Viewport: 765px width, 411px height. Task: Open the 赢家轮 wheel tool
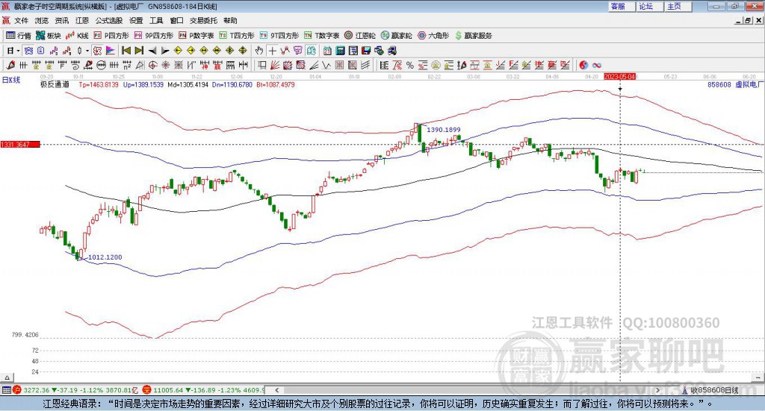pyautogui.click(x=397, y=36)
